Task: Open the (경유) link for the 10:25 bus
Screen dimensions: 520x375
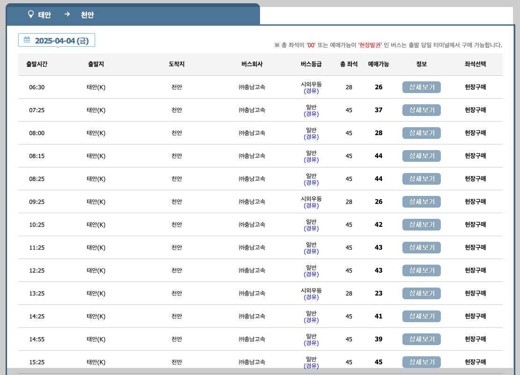Action: [311, 228]
